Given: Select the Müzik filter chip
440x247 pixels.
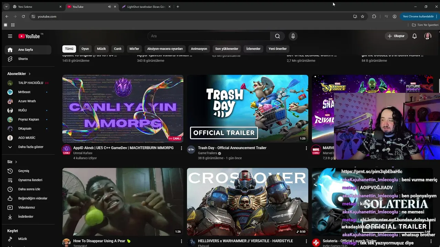Looking at the screenshot, I should pyautogui.click(x=101, y=49).
